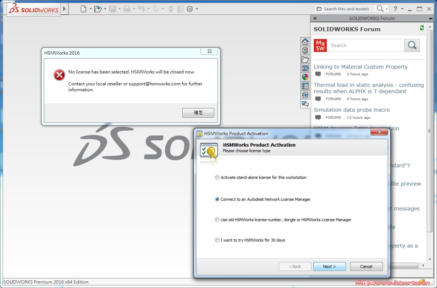Open the Save dropdown arrow
The height and width of the screenshot is (288, 437).
click(120, 9)
